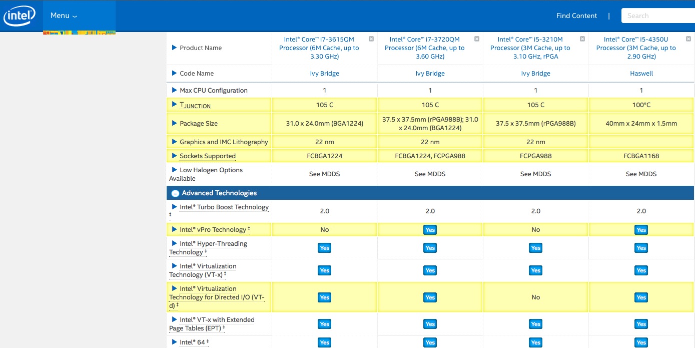Expand Intel Hyper-Threading Technology triangle

pyautogui.click(x=174, y=243)
